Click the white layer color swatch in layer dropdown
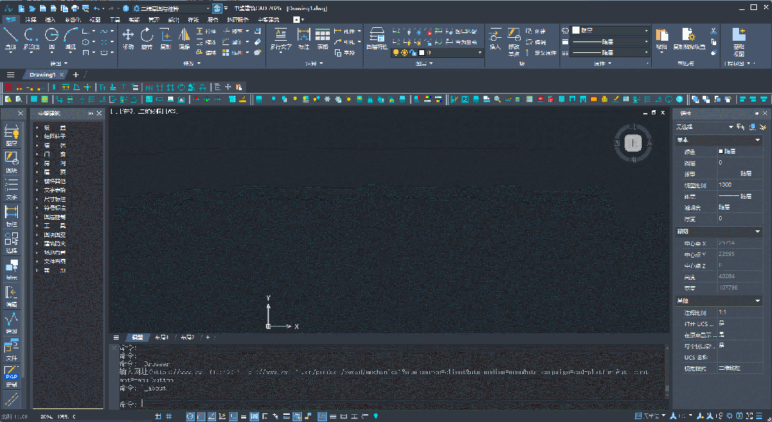Image resolution: width=772 pixels, height=422 pixels. (x=422, y=53)
